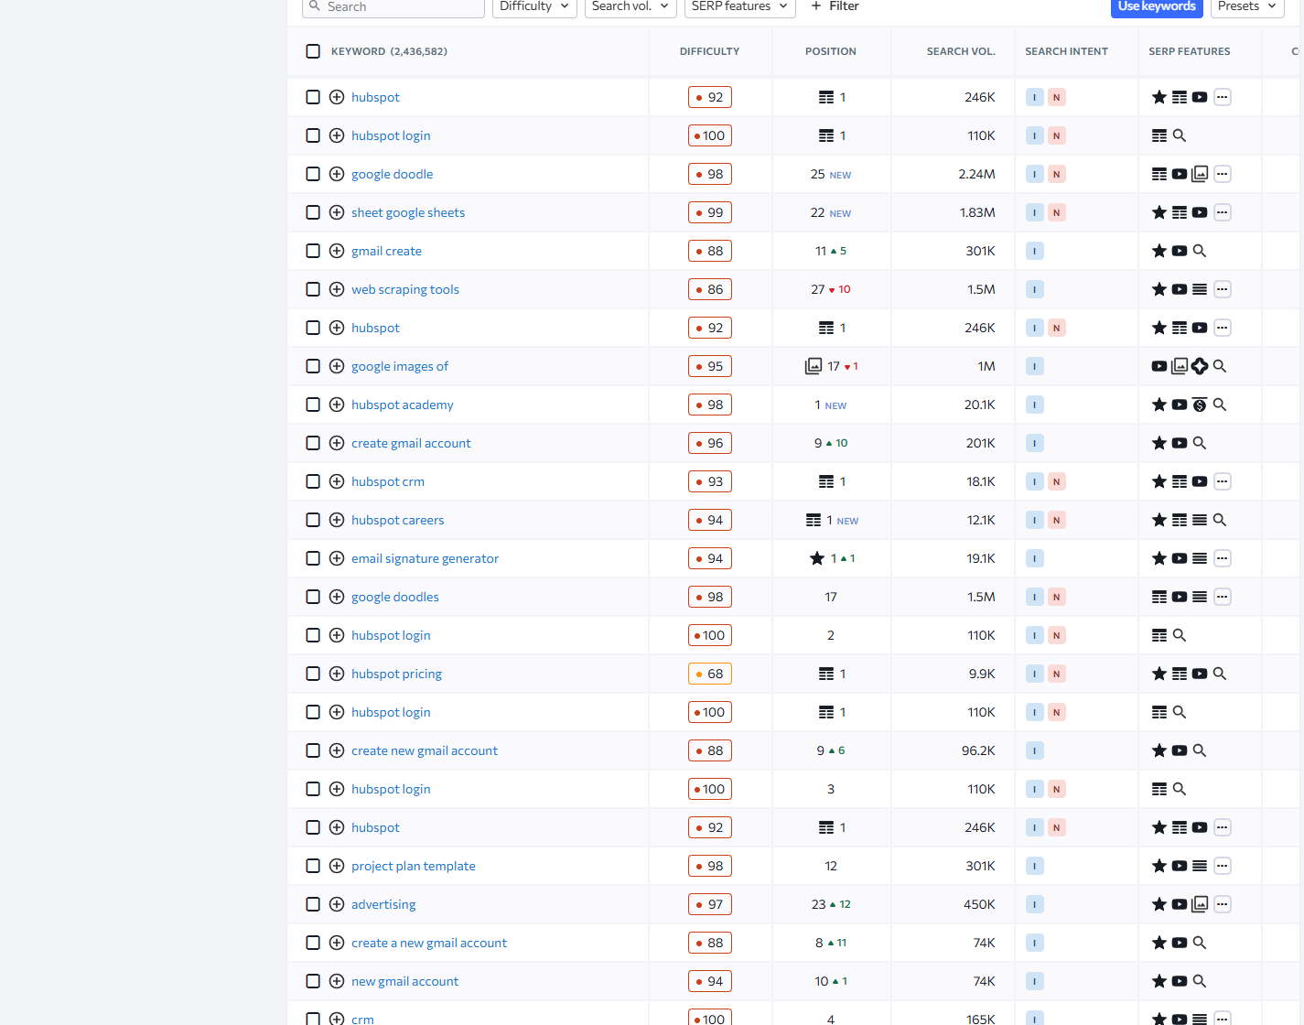1304x1025 pixels.
Task: Show more SERP features for "project plan template"
Action: pos(1223,866)
